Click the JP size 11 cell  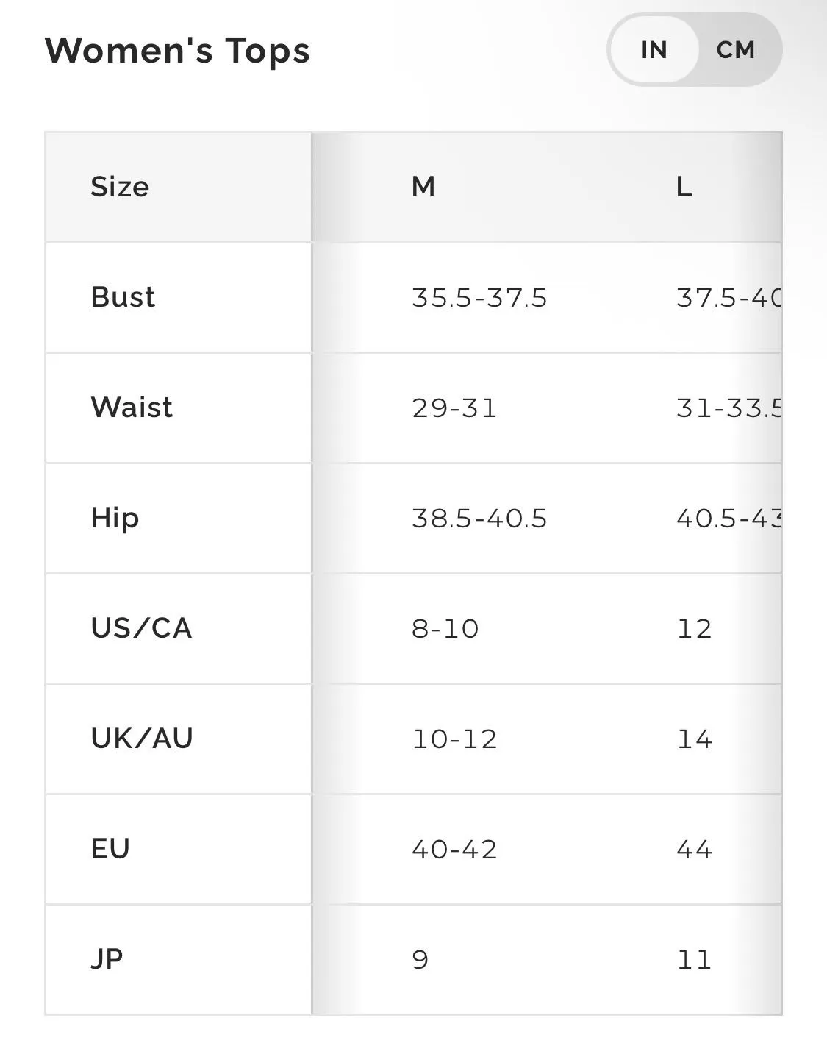(694, 960)
